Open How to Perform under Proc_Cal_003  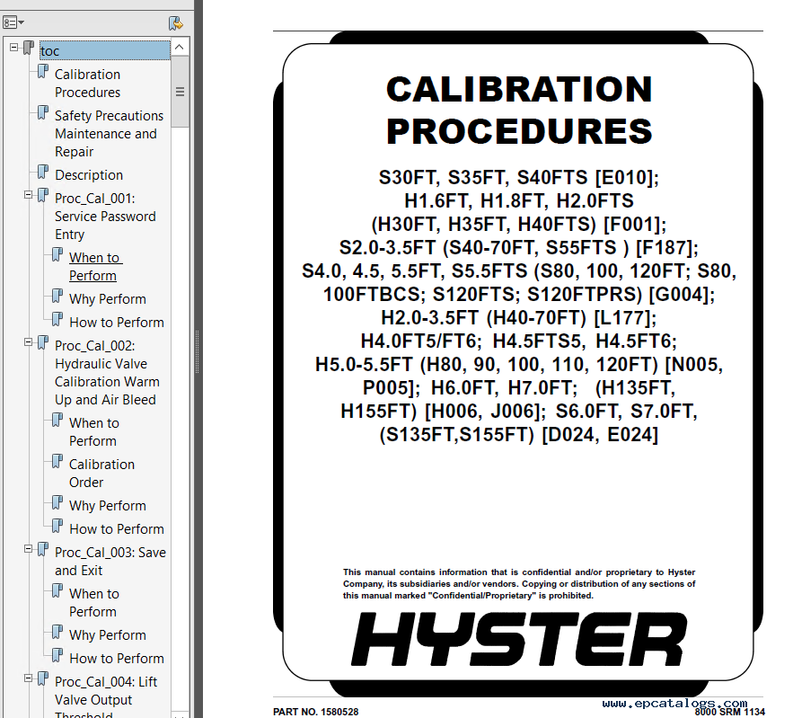click(x=117, y=659)
